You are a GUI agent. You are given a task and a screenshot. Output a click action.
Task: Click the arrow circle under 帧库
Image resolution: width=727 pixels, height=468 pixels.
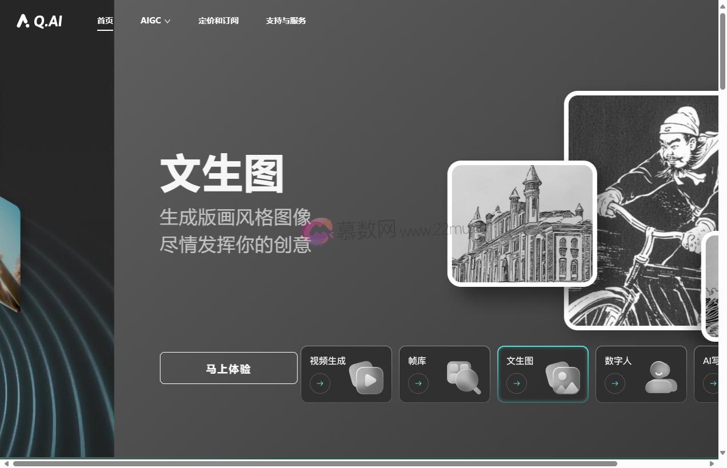418,383
